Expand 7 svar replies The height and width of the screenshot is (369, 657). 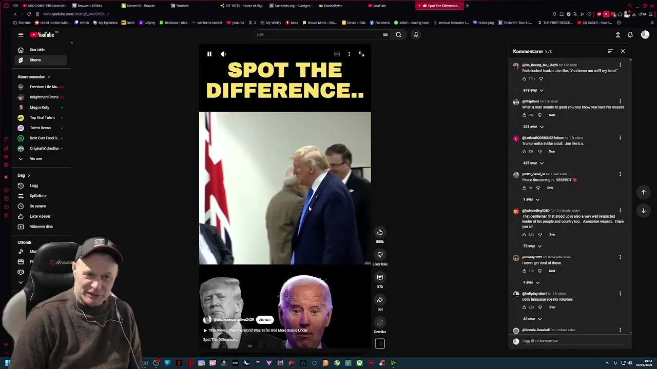tap(531, 282)
